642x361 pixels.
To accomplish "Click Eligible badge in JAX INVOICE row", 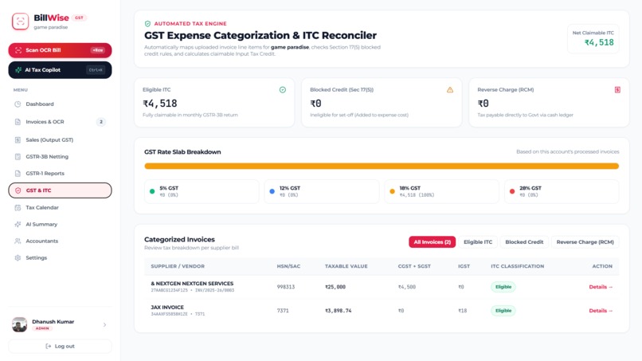I will point(503,311).
